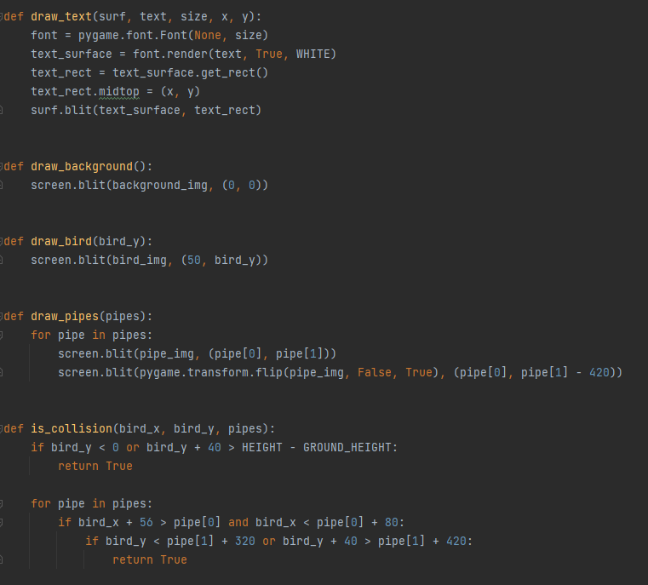Click fold-end marker beside screen.blit(bird_img) line
Image resolution: width=648 pixels, height=585 pixels.
[x=2, y=260]
